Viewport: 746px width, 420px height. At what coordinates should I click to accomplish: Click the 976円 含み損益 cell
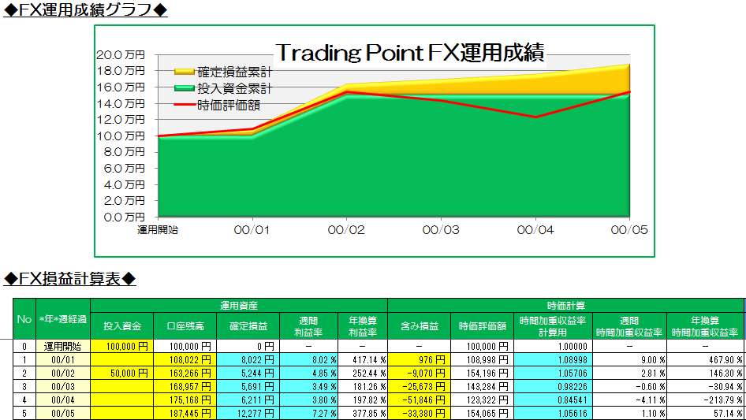click(420, 359)
